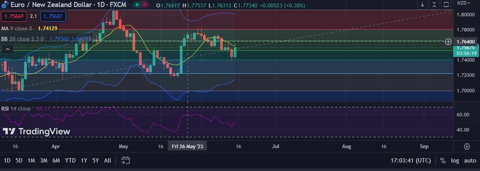
Task: Click the down-arrow pane button
Action: point(423,5)
